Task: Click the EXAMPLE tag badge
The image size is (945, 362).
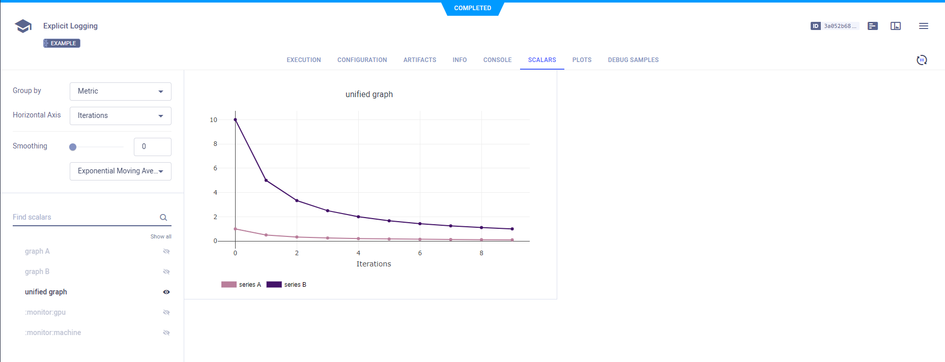Action: [62, 43]
